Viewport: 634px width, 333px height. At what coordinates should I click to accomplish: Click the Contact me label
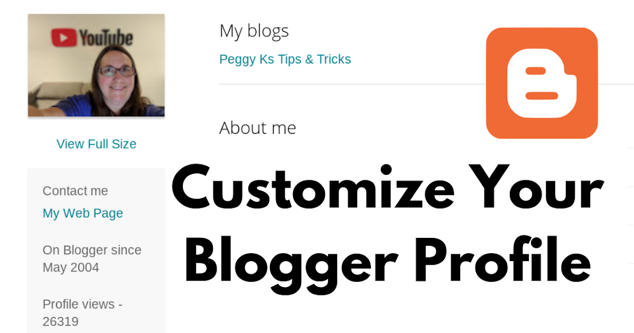(75, 191)
